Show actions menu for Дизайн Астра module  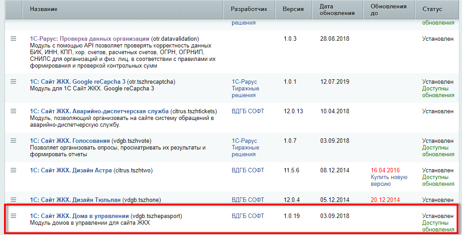(13, 170)
